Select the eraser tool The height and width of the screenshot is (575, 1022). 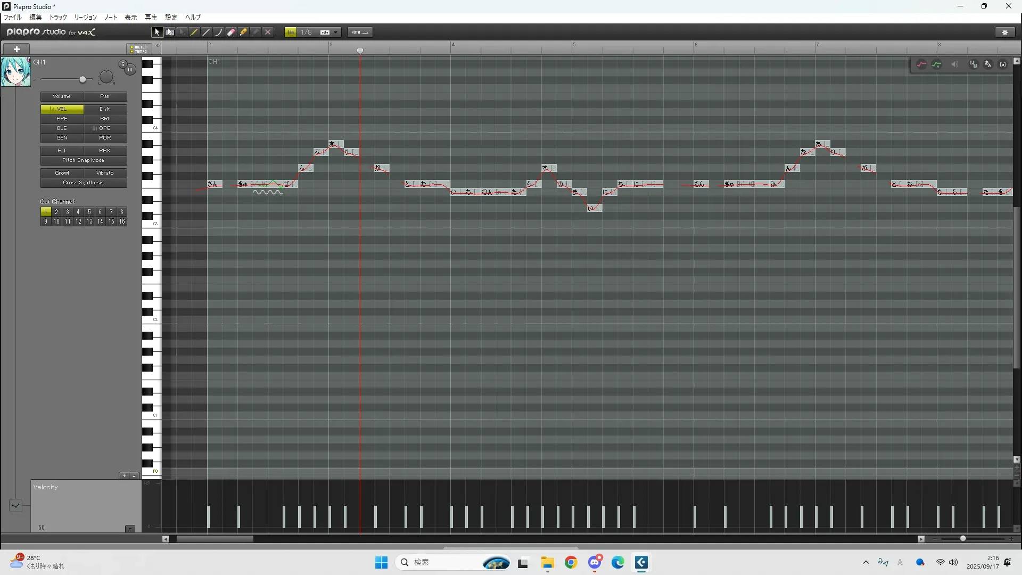(231, 32)
